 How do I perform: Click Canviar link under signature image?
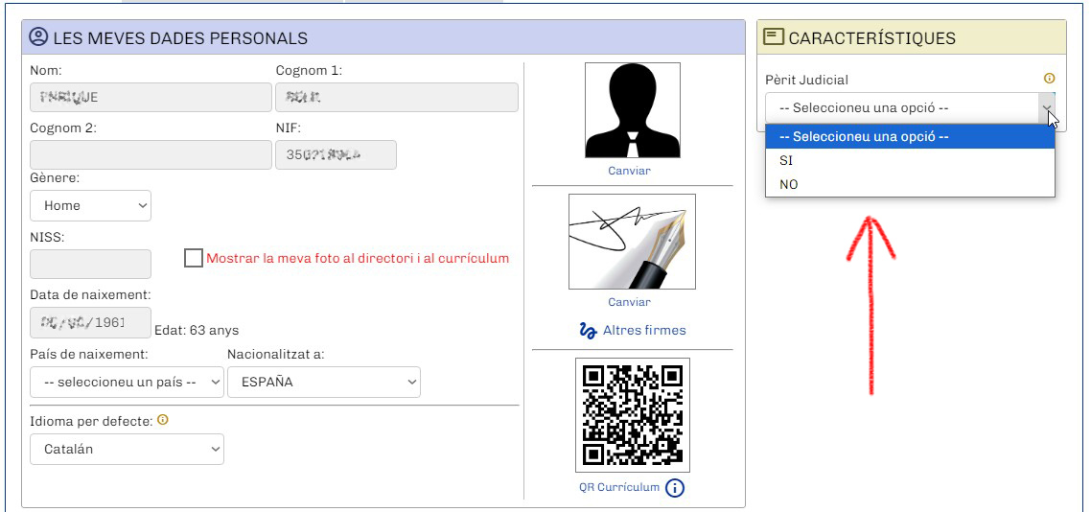tap(629, 302)
